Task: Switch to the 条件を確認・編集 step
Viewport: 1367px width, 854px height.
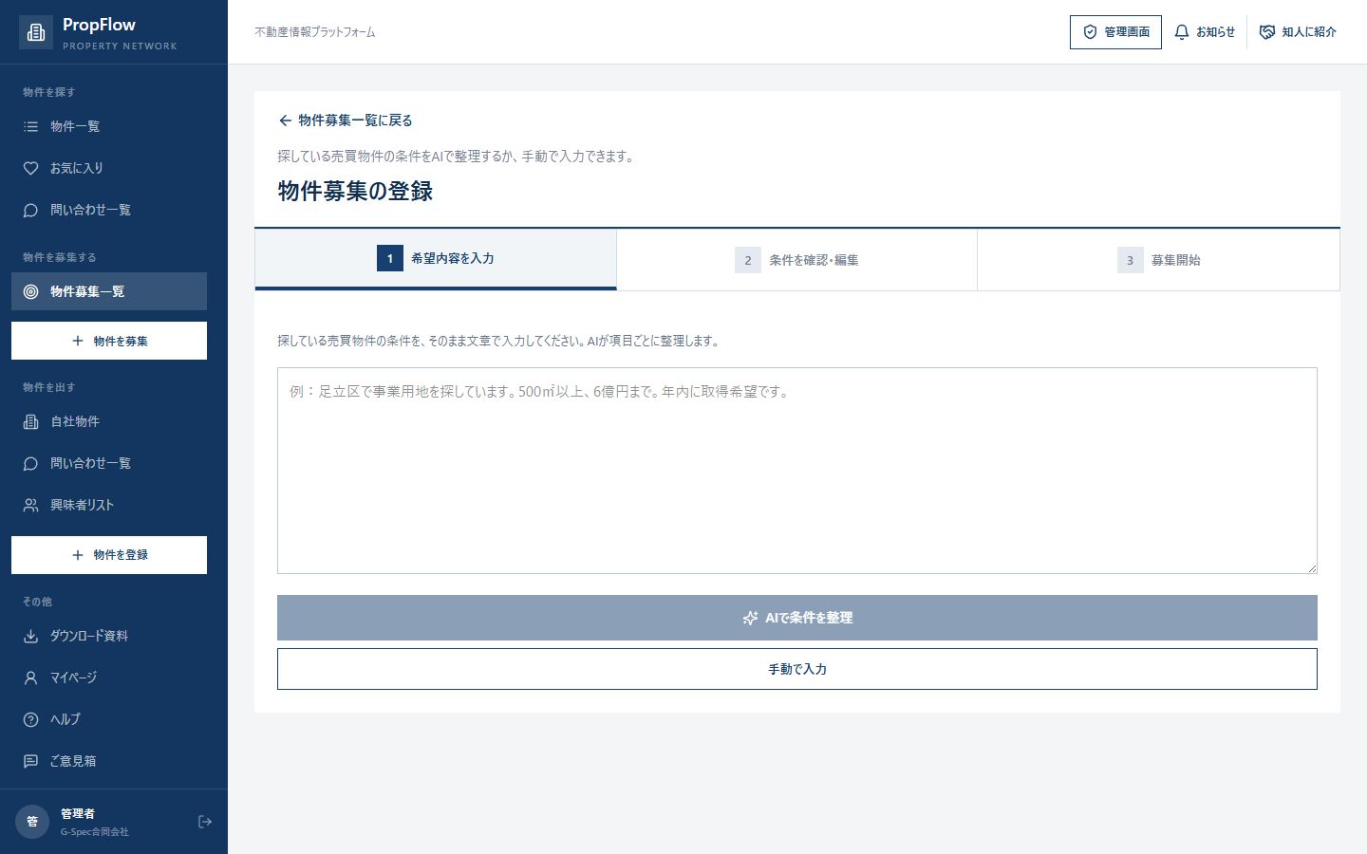Action: pyautogui.click(x=796, y=260)
